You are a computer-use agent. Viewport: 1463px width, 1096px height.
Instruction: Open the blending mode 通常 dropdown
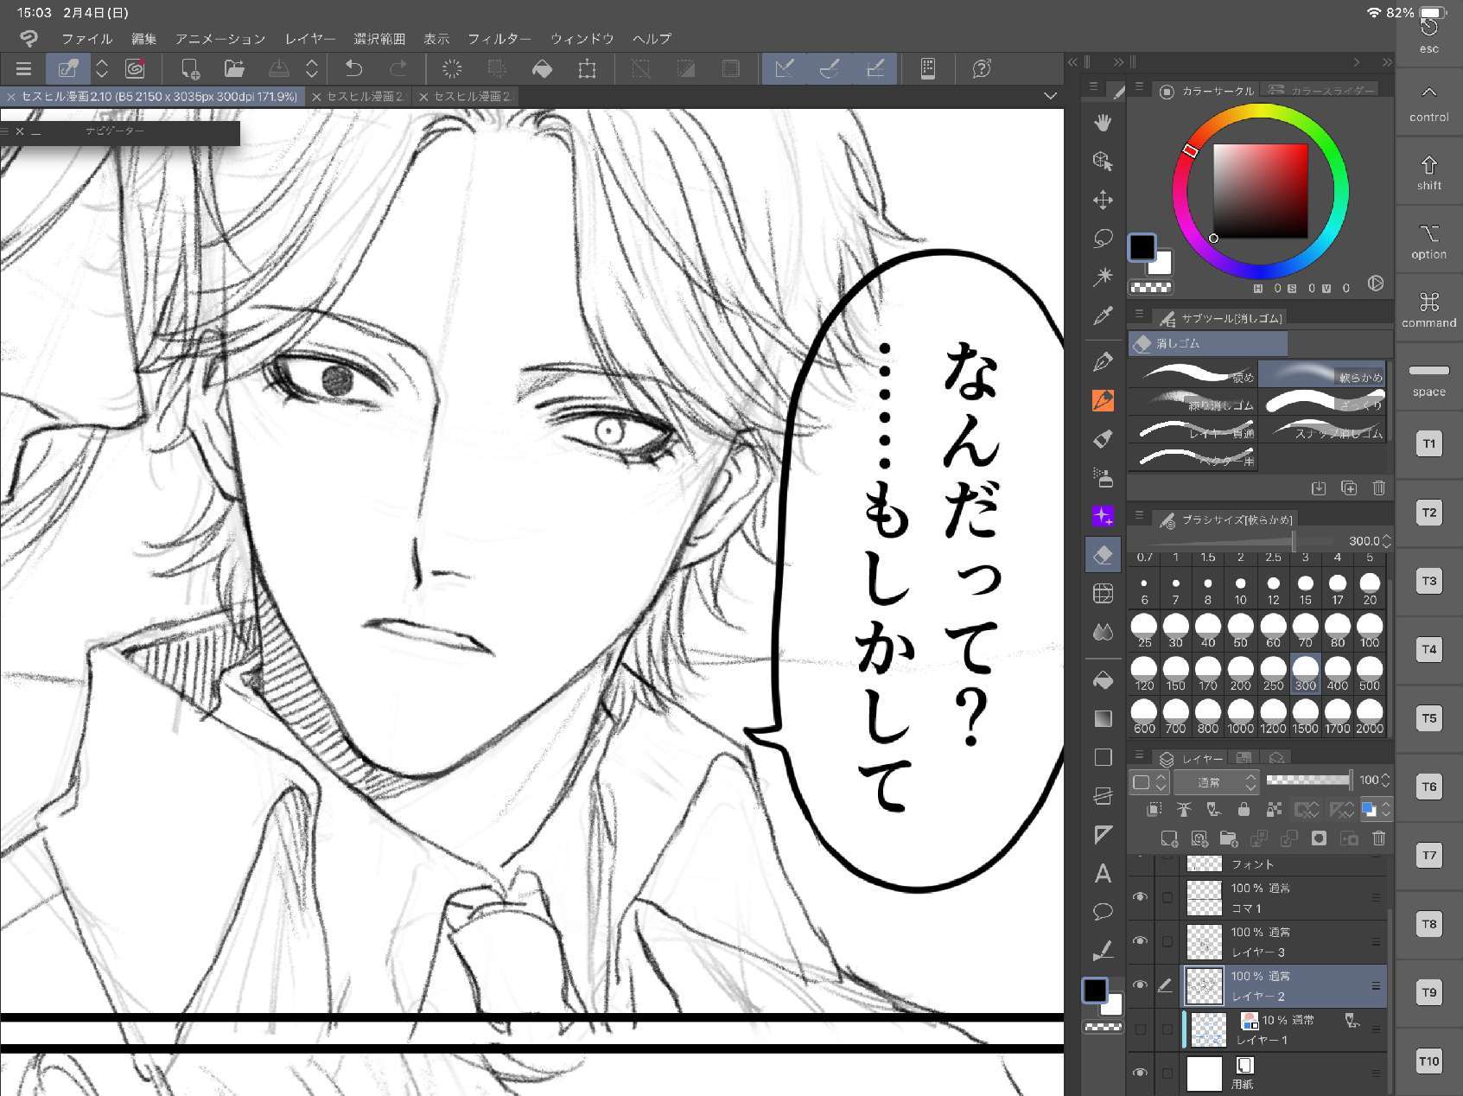tap(1215, 782)
